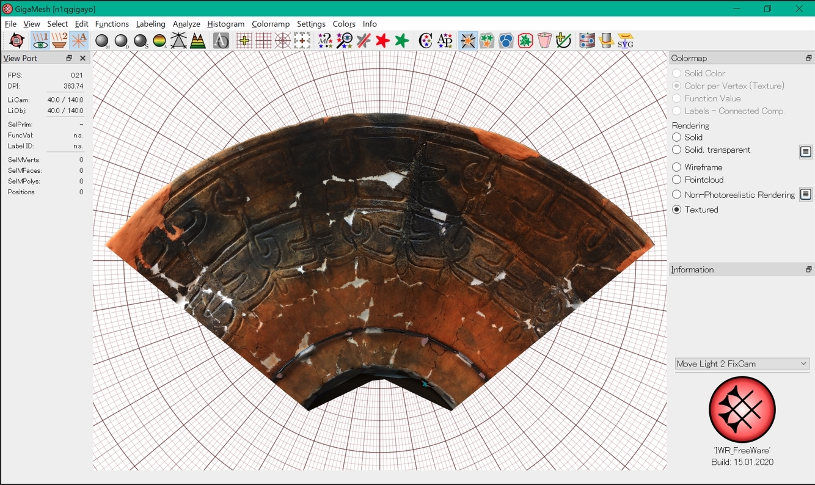Toggle the rectangular grid icon
The image size is (815, 485).
pyautogui.click(x=263, y=41)
